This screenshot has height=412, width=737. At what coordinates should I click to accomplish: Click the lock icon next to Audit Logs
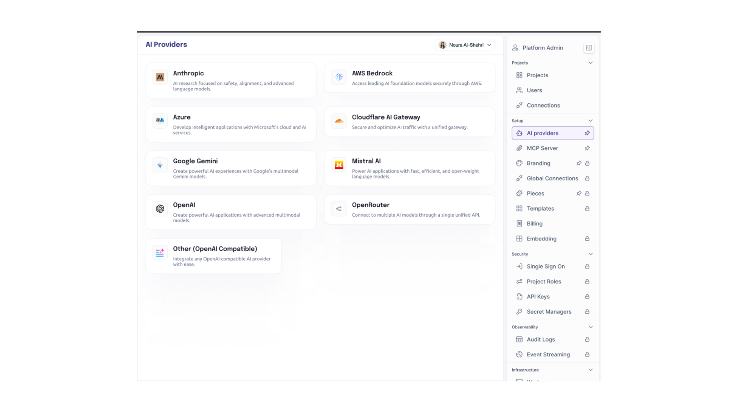pyautogui.click(x=587, y=340)
